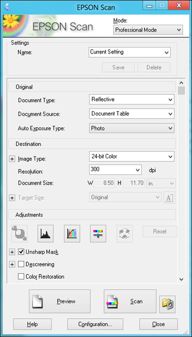Click the Save settings button
Screen dimensions: 192x337
[x=118, y=67]
